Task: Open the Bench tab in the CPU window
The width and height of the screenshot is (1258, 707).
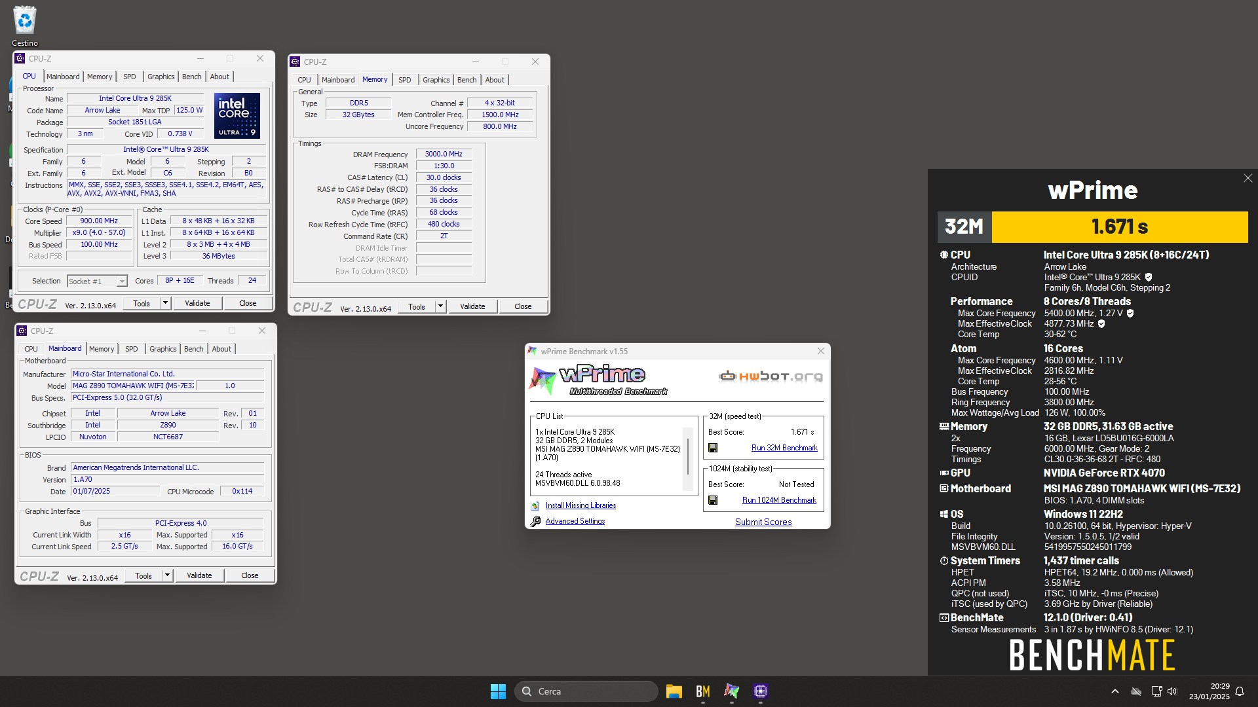Action: coord(192,77)
